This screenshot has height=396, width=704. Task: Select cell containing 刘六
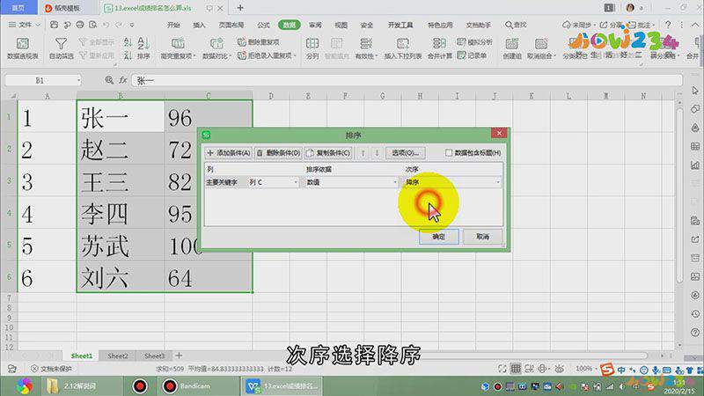(x=121, y=277)
